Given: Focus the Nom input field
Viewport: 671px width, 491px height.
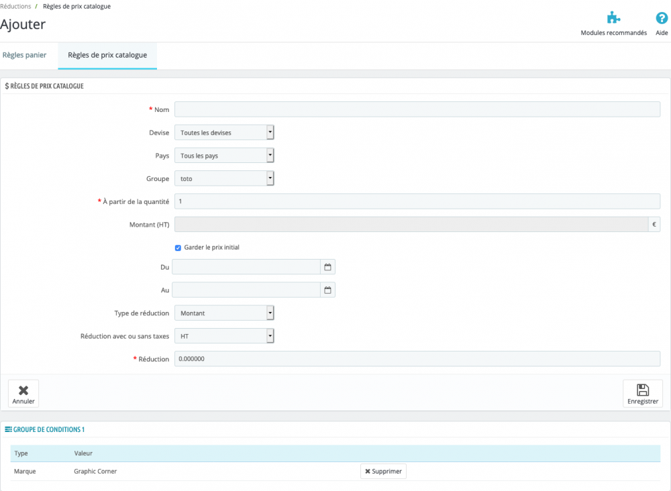Looking at the screenshot, I should pyautogui.click(x=417, y=109).
